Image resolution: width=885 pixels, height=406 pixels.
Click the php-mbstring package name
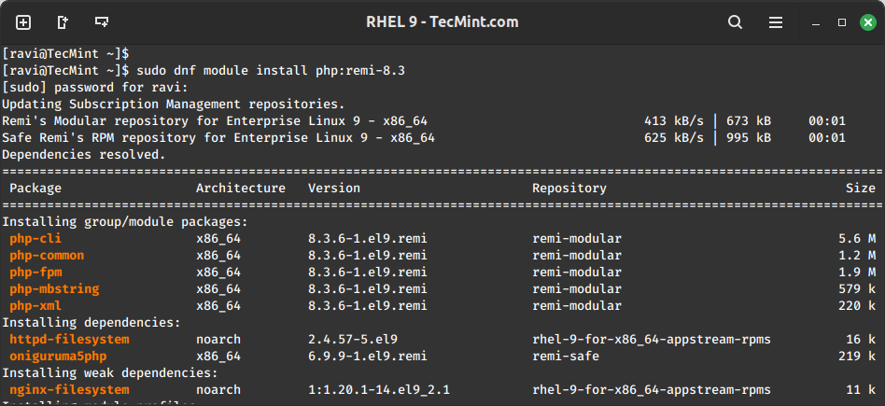[x=53, y=289]
